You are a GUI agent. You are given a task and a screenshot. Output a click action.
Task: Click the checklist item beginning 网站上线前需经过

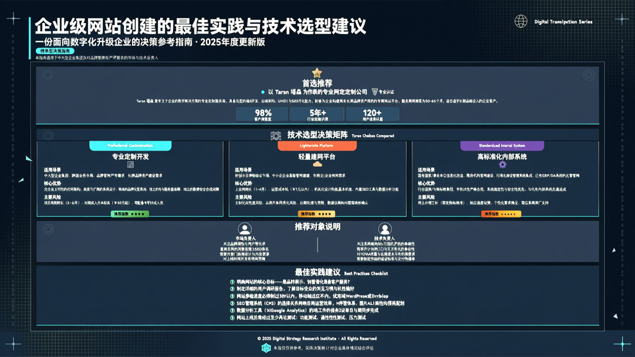tap(298, 318)
